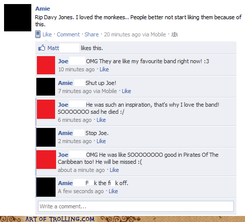The width and height of the screenshot is (245, 222).
Task: Like the comment posted a few seconds ago
Action: coord(113,191)
